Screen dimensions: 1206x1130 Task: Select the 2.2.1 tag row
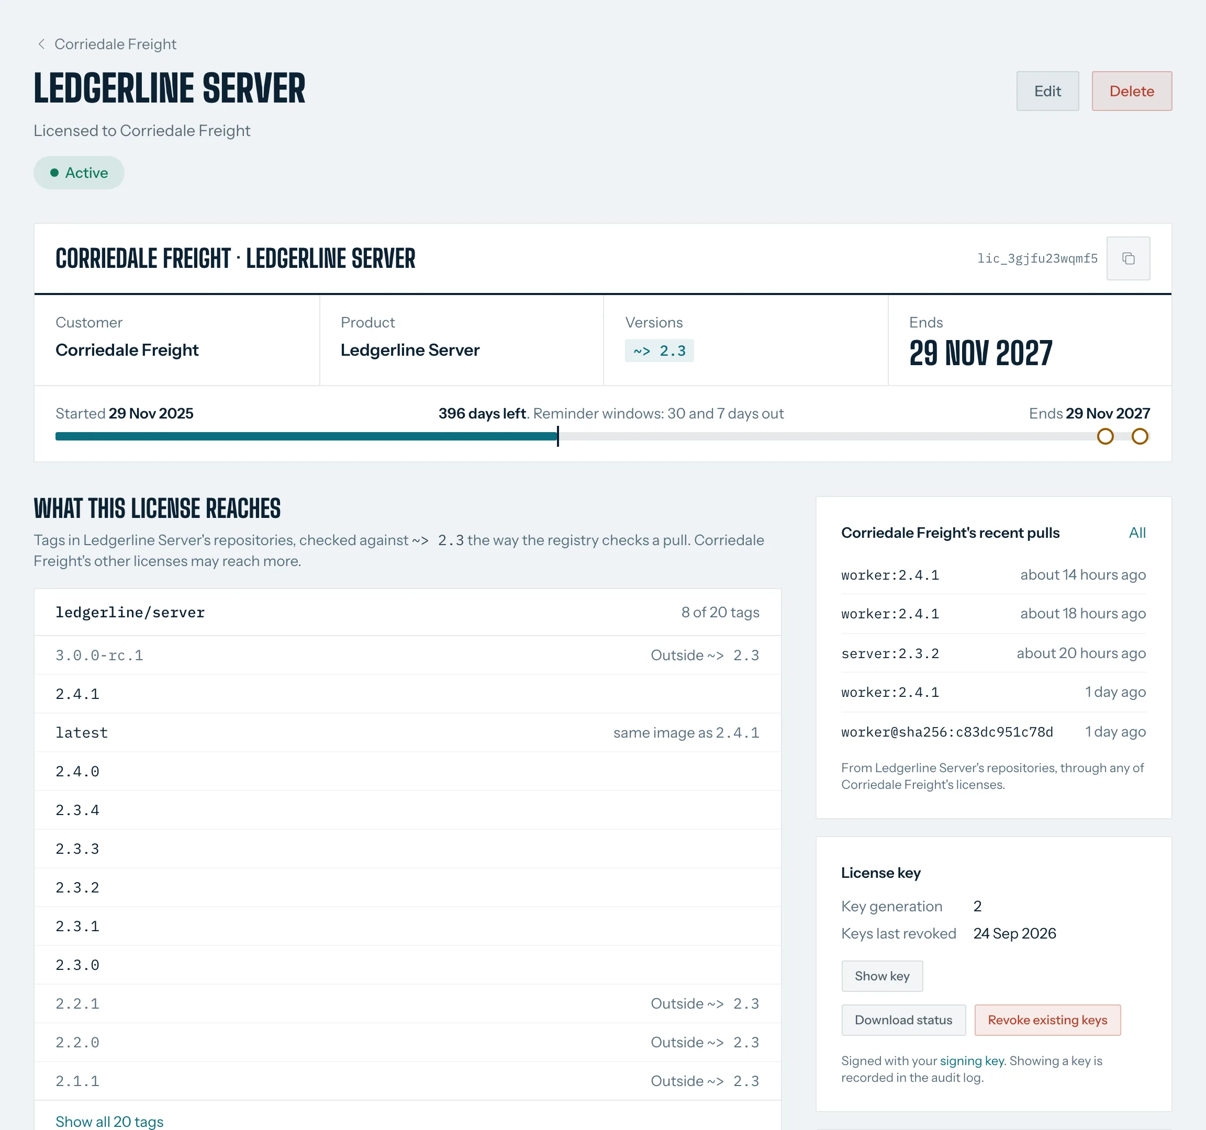pyautogui.click(x=408, y=1004)
